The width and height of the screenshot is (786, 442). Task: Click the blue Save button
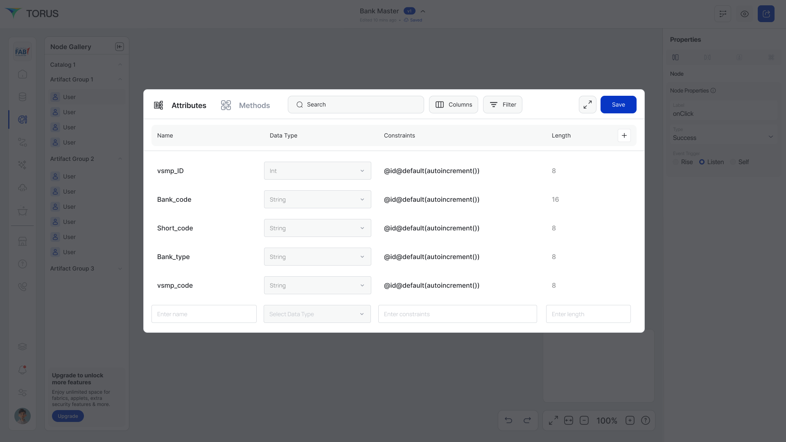(x=618, y=105)
